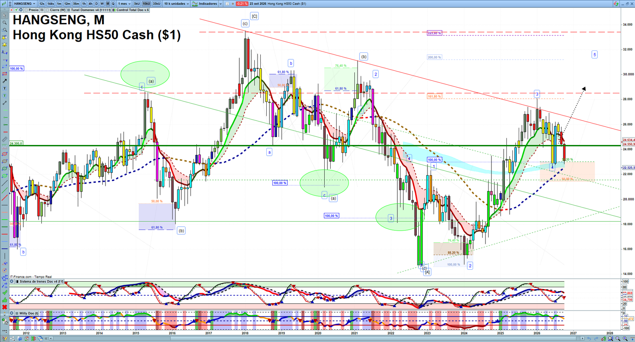Image resolution: width=635 pixels, height=342 pixels.
Task: Switch to daily D timeframe
Action: click(96, 4)
